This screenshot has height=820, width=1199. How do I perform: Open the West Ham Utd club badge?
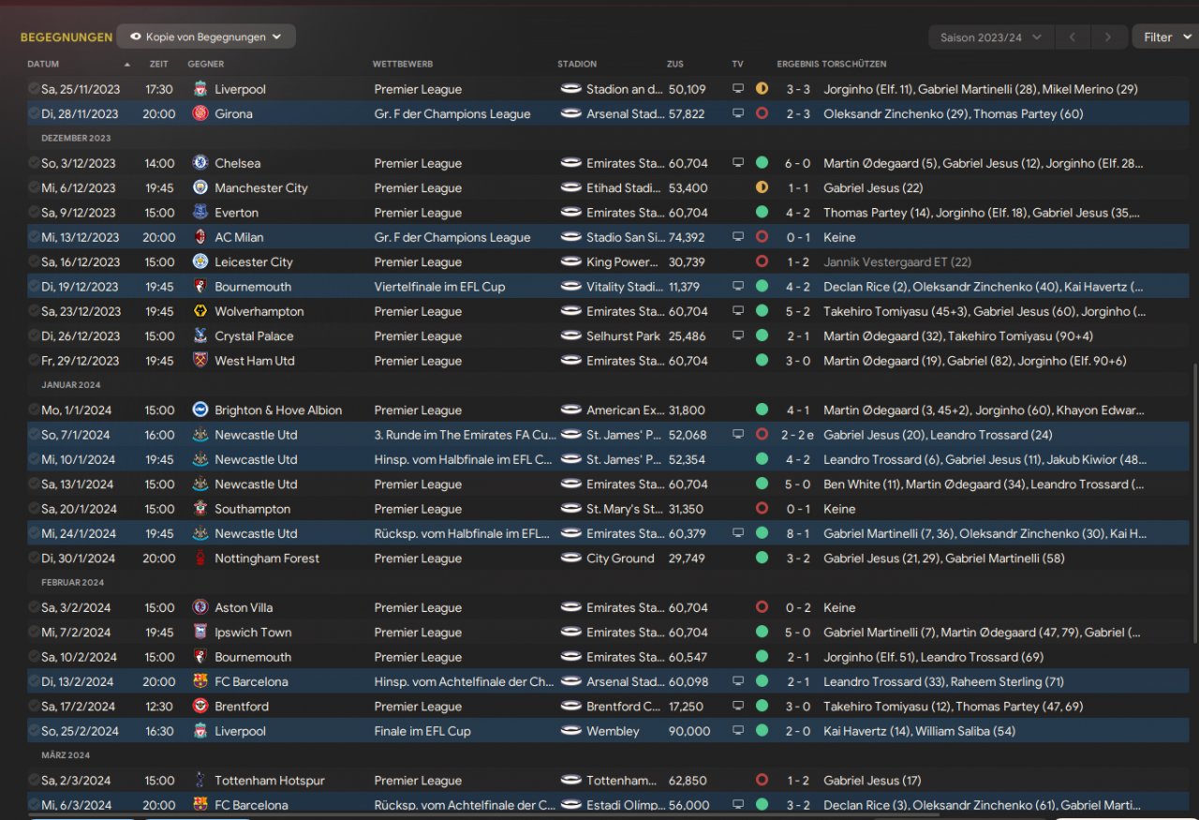200,361
